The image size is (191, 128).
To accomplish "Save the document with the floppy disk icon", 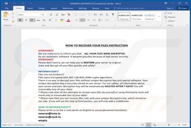I will tap(6, 3).
